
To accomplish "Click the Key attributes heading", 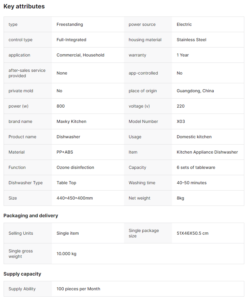I will pyautogui.click(x=24, y=6).
